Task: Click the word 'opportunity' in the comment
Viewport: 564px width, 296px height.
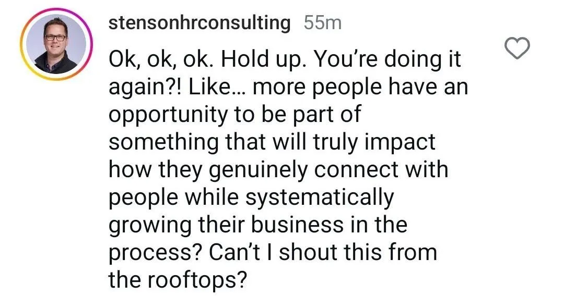Action: coord(168,116)
